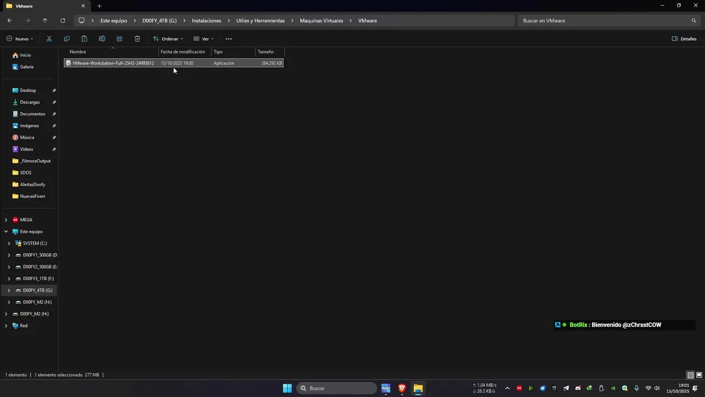The height and width of the screenshot is (397, 705).
Task: Click Este equipo in breadcrumb
Action: point(113,20)
